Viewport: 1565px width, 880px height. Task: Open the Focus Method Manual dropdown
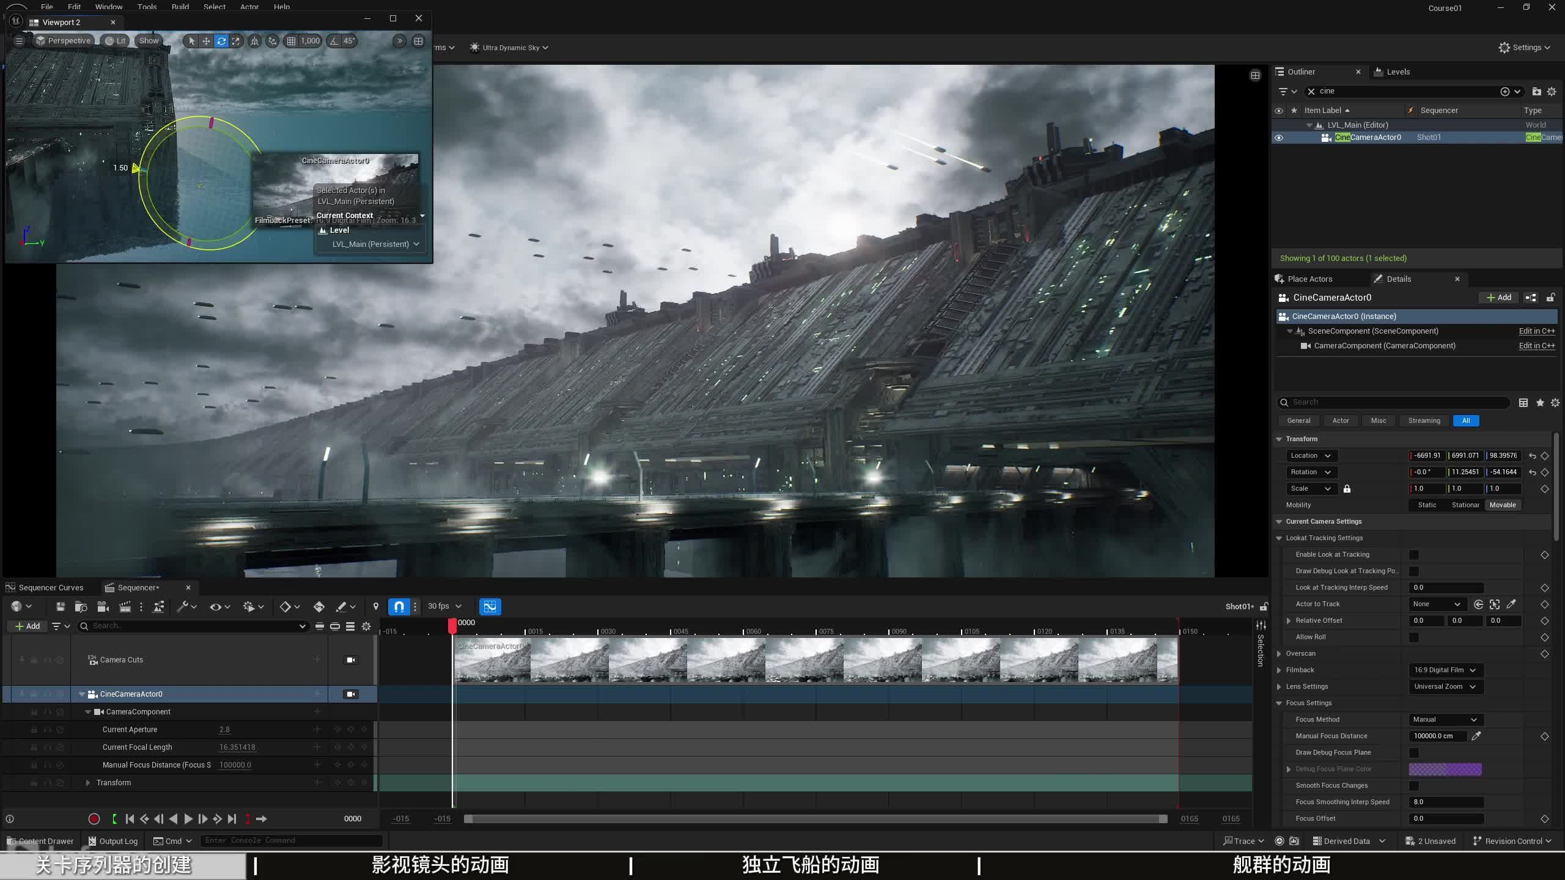[1445, 719]
